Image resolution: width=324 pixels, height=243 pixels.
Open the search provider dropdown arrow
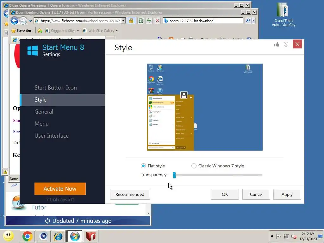coord(253,21)
